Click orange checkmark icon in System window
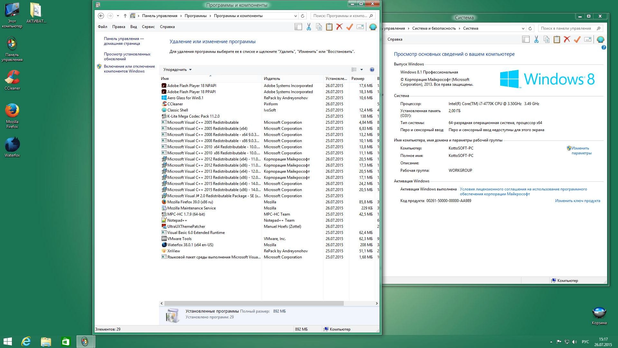Screen dimensions: 618x348 tap(577, 40)
